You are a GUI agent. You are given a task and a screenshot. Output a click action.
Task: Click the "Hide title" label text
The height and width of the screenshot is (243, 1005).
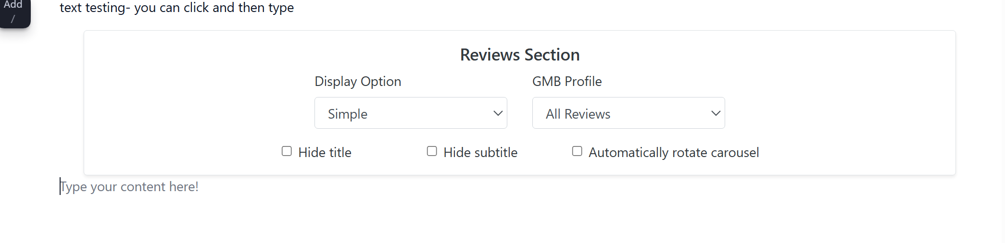pos(325,153)
